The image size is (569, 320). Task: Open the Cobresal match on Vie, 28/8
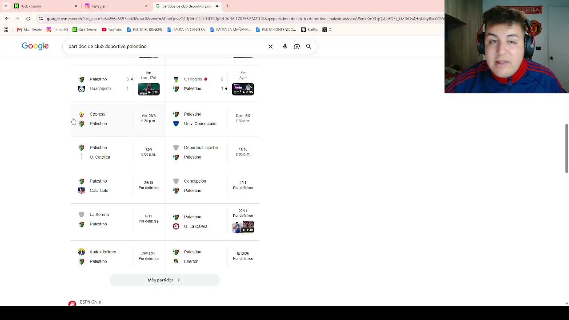(x=117, y=119)
